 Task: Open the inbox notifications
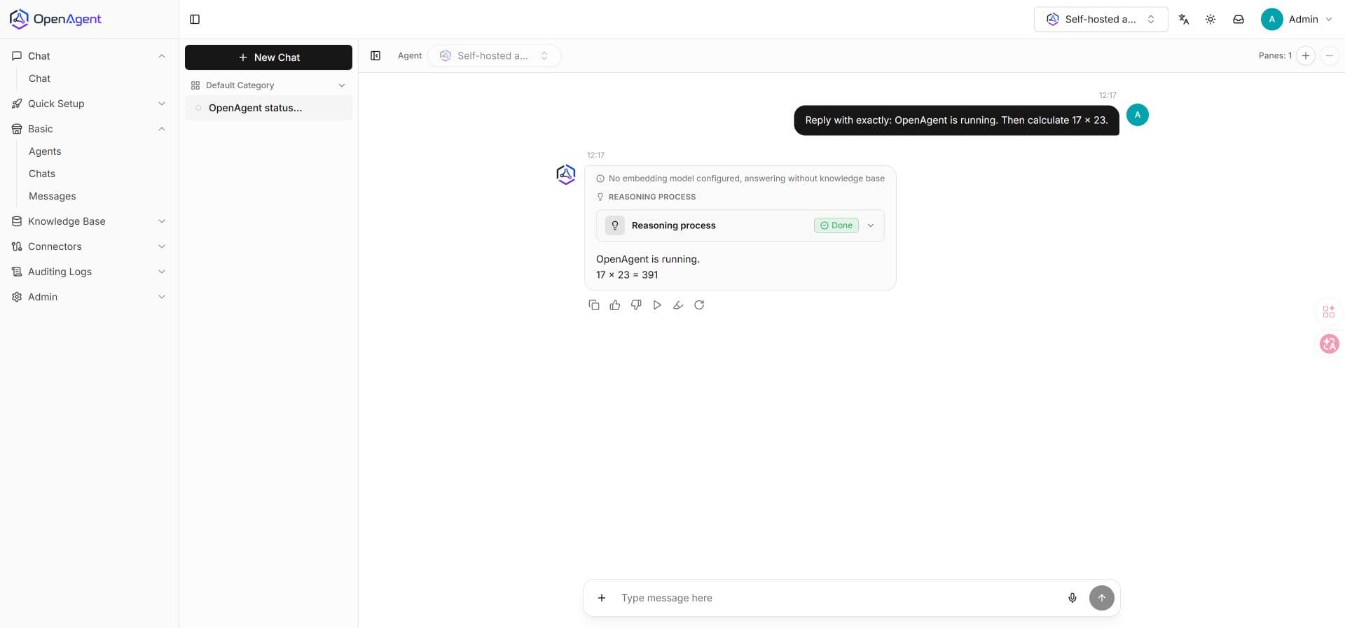1239,20
